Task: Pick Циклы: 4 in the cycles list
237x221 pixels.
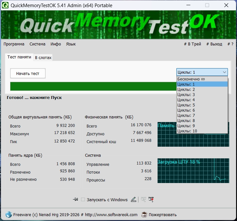Action: pos(202,100)
